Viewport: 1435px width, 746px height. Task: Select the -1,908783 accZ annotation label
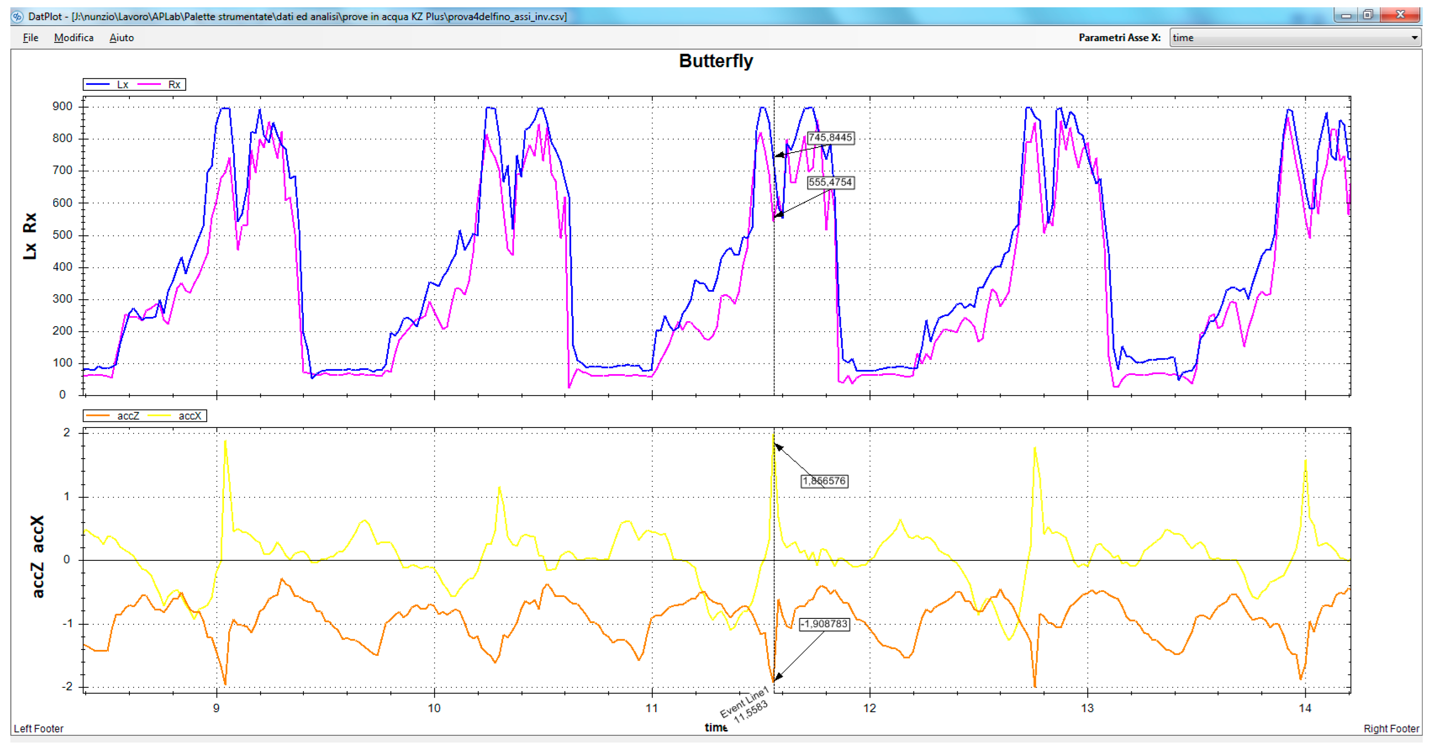click(x=824, y=624)
